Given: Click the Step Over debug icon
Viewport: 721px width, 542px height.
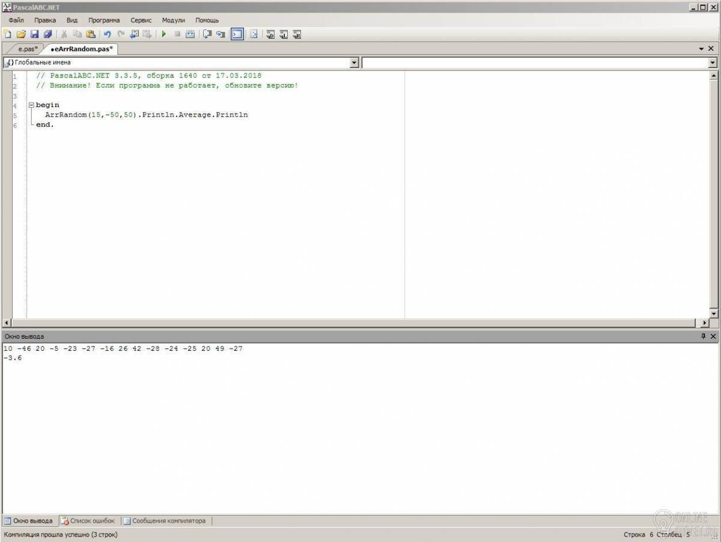Looking at the screenshot, I should (x=207, y=34).
